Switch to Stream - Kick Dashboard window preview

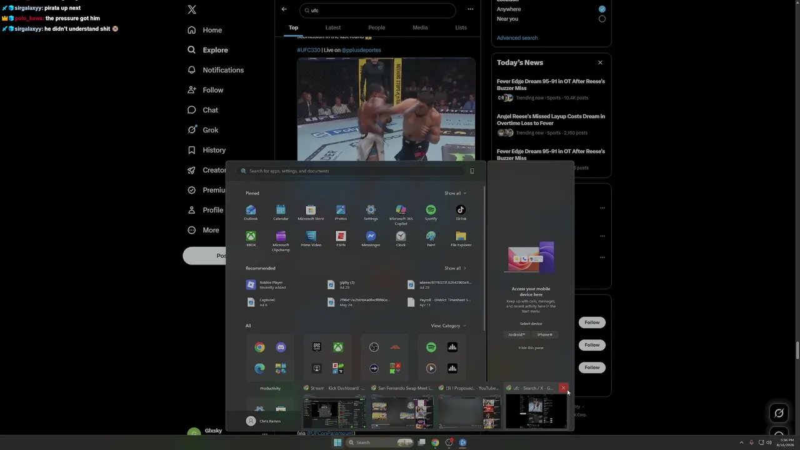coord(334,407)
